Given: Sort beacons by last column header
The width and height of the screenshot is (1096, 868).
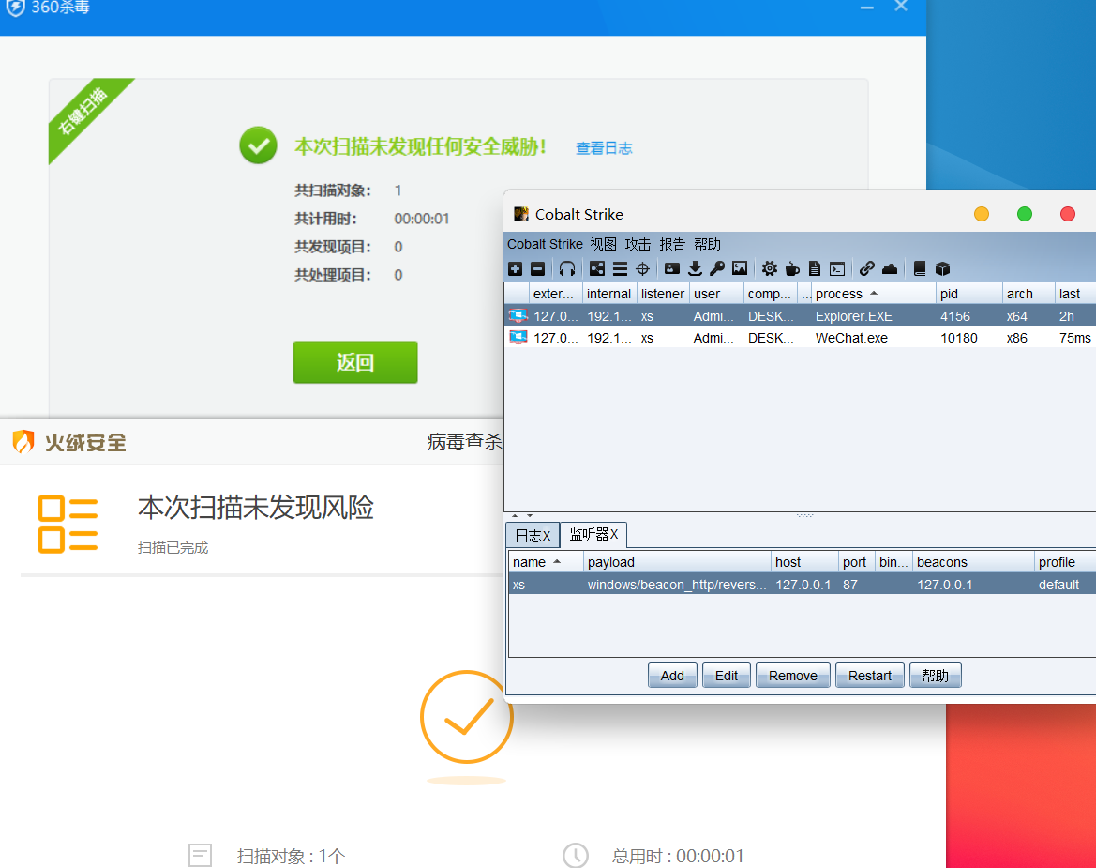Looking at the screenshot, I should [x=1075, y=294].
